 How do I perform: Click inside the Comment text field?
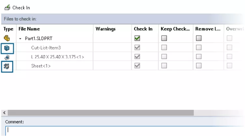click(124, 130)
